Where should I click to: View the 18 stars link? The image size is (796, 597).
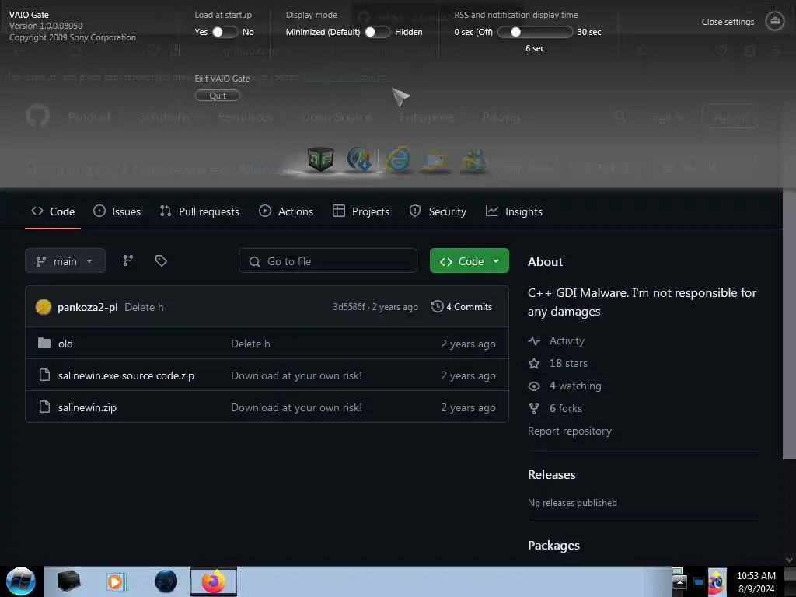click(x=568, y=364)
